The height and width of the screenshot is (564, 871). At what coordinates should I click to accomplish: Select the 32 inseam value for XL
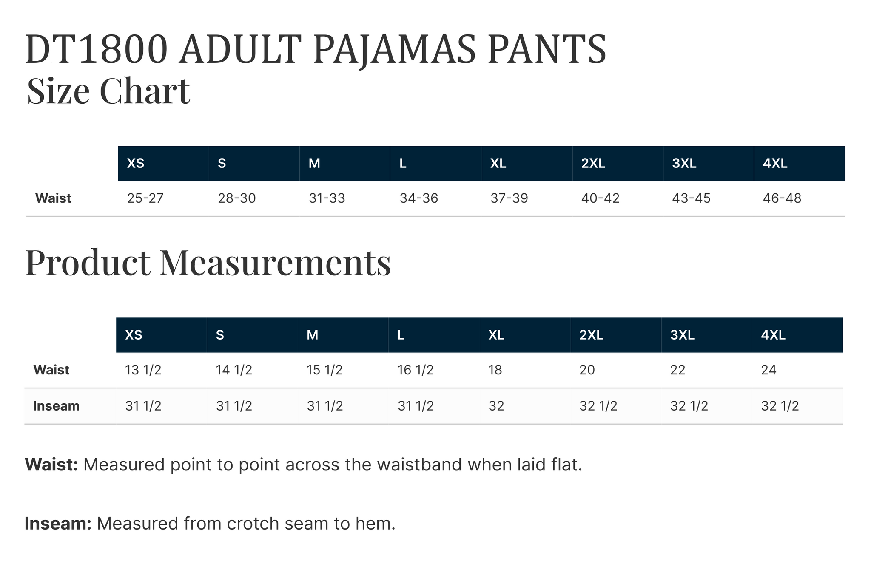[x=496, y=406]
